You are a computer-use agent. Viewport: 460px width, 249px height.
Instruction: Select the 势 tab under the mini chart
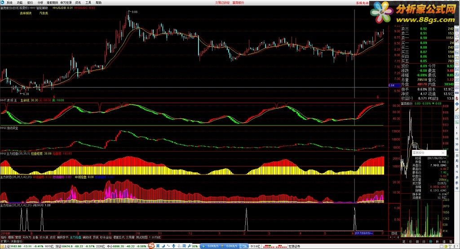point(431,241)
